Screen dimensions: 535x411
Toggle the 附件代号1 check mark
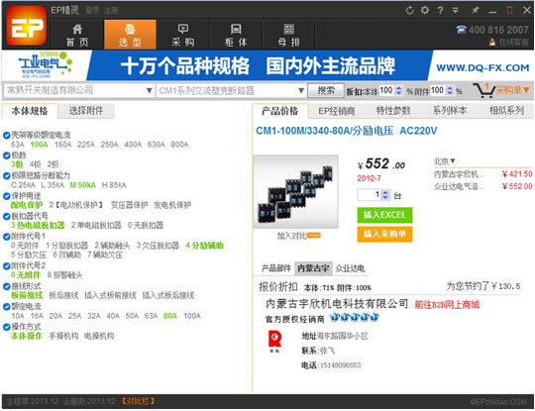point(6,237)
